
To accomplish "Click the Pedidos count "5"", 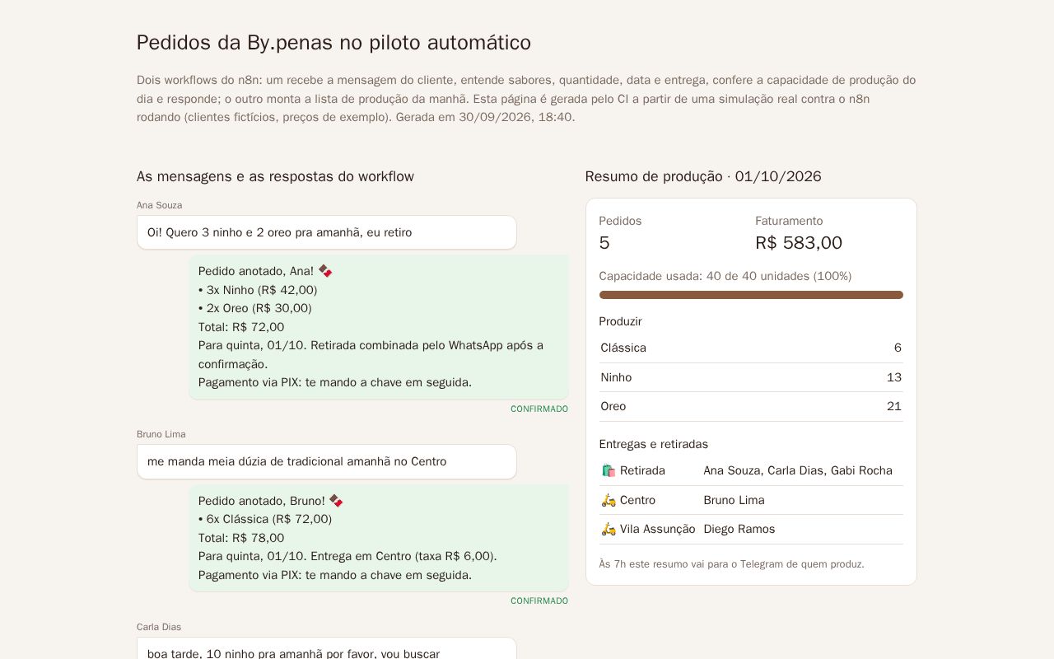I will coord(604,243).
